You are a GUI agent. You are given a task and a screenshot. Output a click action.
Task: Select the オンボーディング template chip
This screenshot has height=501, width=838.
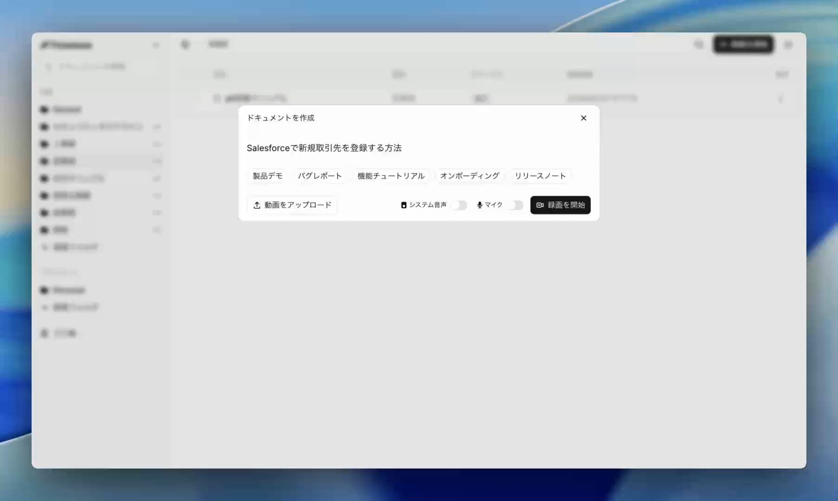470,176
